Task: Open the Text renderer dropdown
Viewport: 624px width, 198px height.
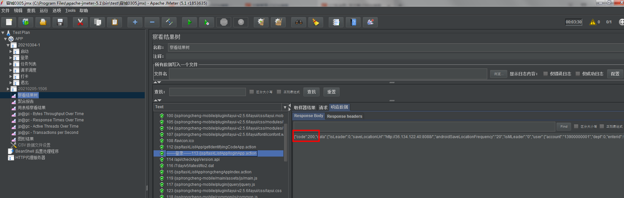Action: (285, 107)
